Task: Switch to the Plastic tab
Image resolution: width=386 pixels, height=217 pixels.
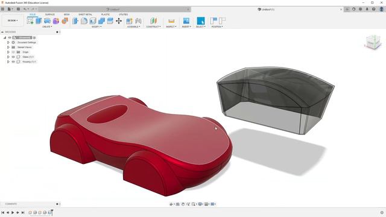Action: click(106, 14)
